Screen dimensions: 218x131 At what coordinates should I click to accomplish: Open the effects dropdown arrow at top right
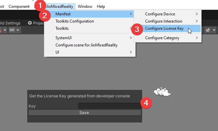(214, 30)
